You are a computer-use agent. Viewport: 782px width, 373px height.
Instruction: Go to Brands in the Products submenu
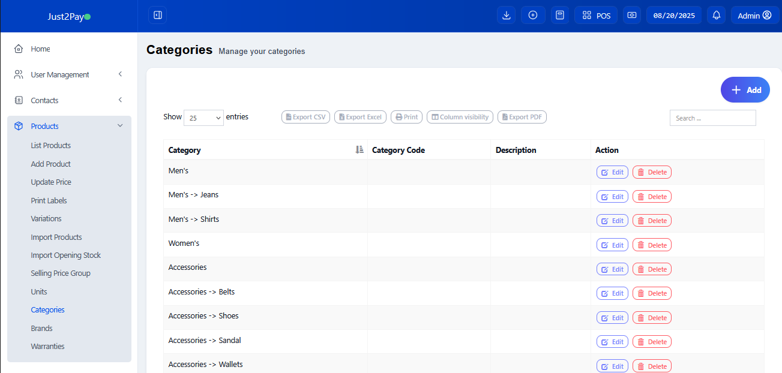pos(41,329)
